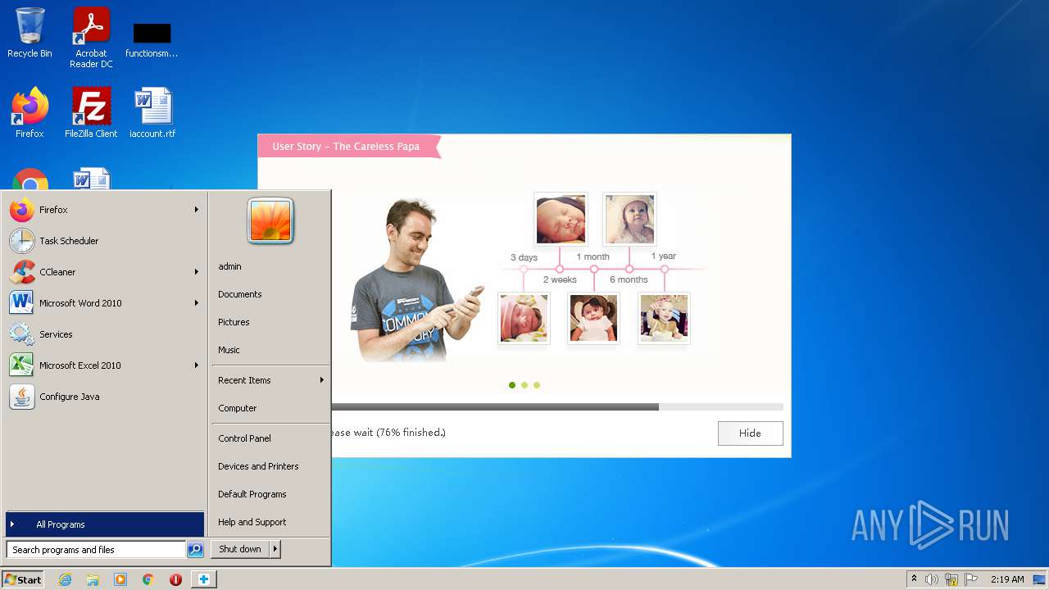Expand the Recent Items submenu
This screenshot has height=590, width=1049.
270,380
